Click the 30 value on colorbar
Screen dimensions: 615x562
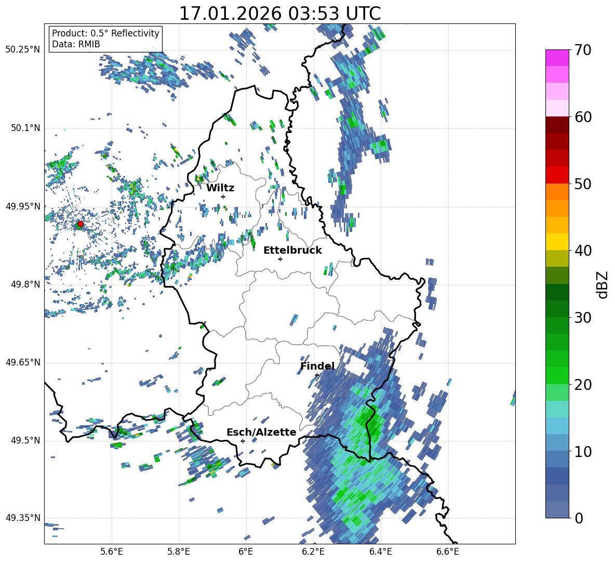point(583,318)
